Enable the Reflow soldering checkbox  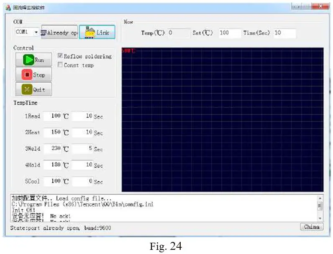click(60, 56)
